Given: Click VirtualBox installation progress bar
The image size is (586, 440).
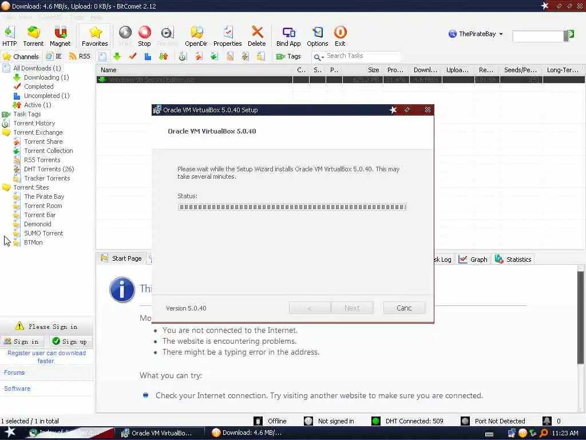Looking at the screenshot, I should (292, 207).
